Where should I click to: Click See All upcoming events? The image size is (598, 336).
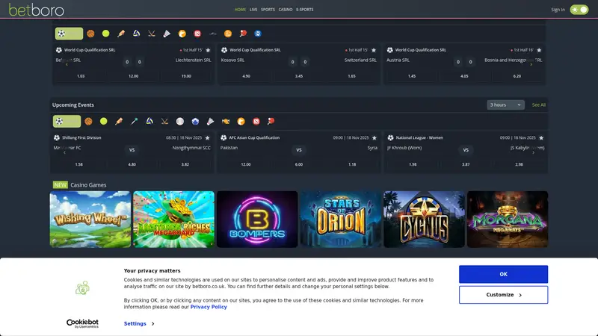(539, 105)
